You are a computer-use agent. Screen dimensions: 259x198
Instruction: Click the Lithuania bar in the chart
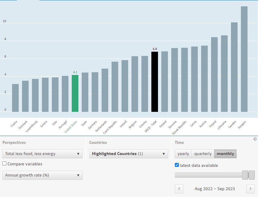tap(225, 74)
